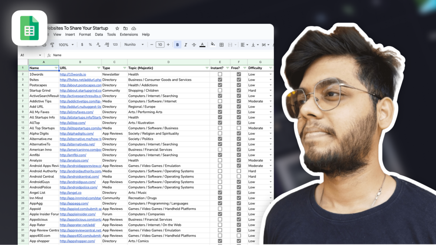Star the spreadsheet document
The image size is (436, 245).
click(117, 28)
